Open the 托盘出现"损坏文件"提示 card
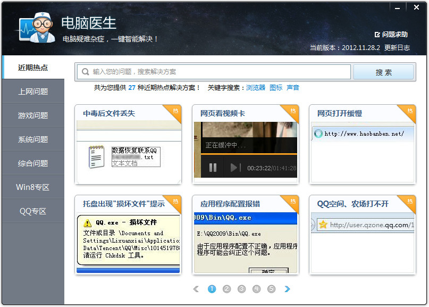This screenshot has height=307, width=429. [x=128, y=235]
